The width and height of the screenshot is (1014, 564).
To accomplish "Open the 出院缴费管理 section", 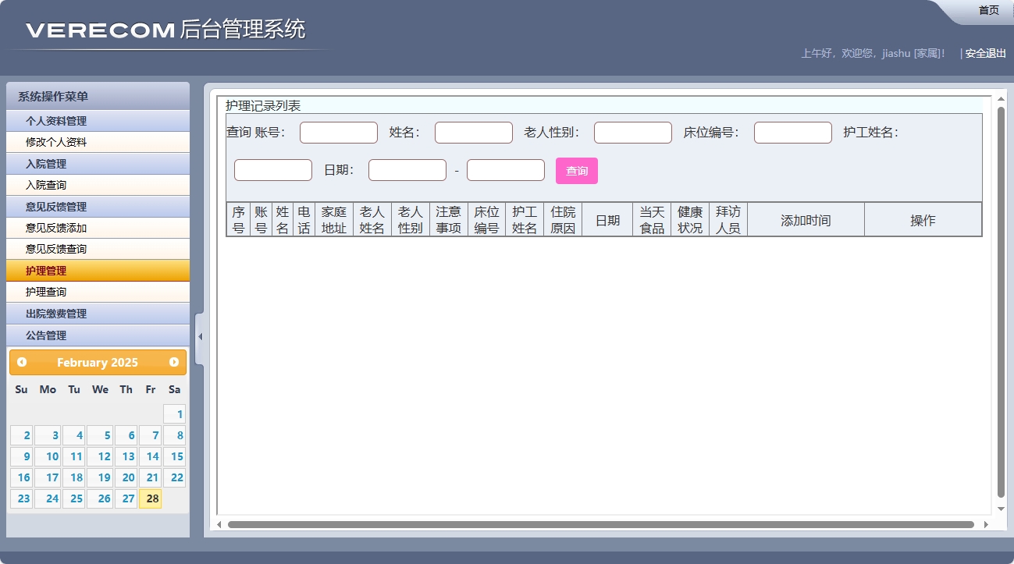I will [x=98, y=313].
